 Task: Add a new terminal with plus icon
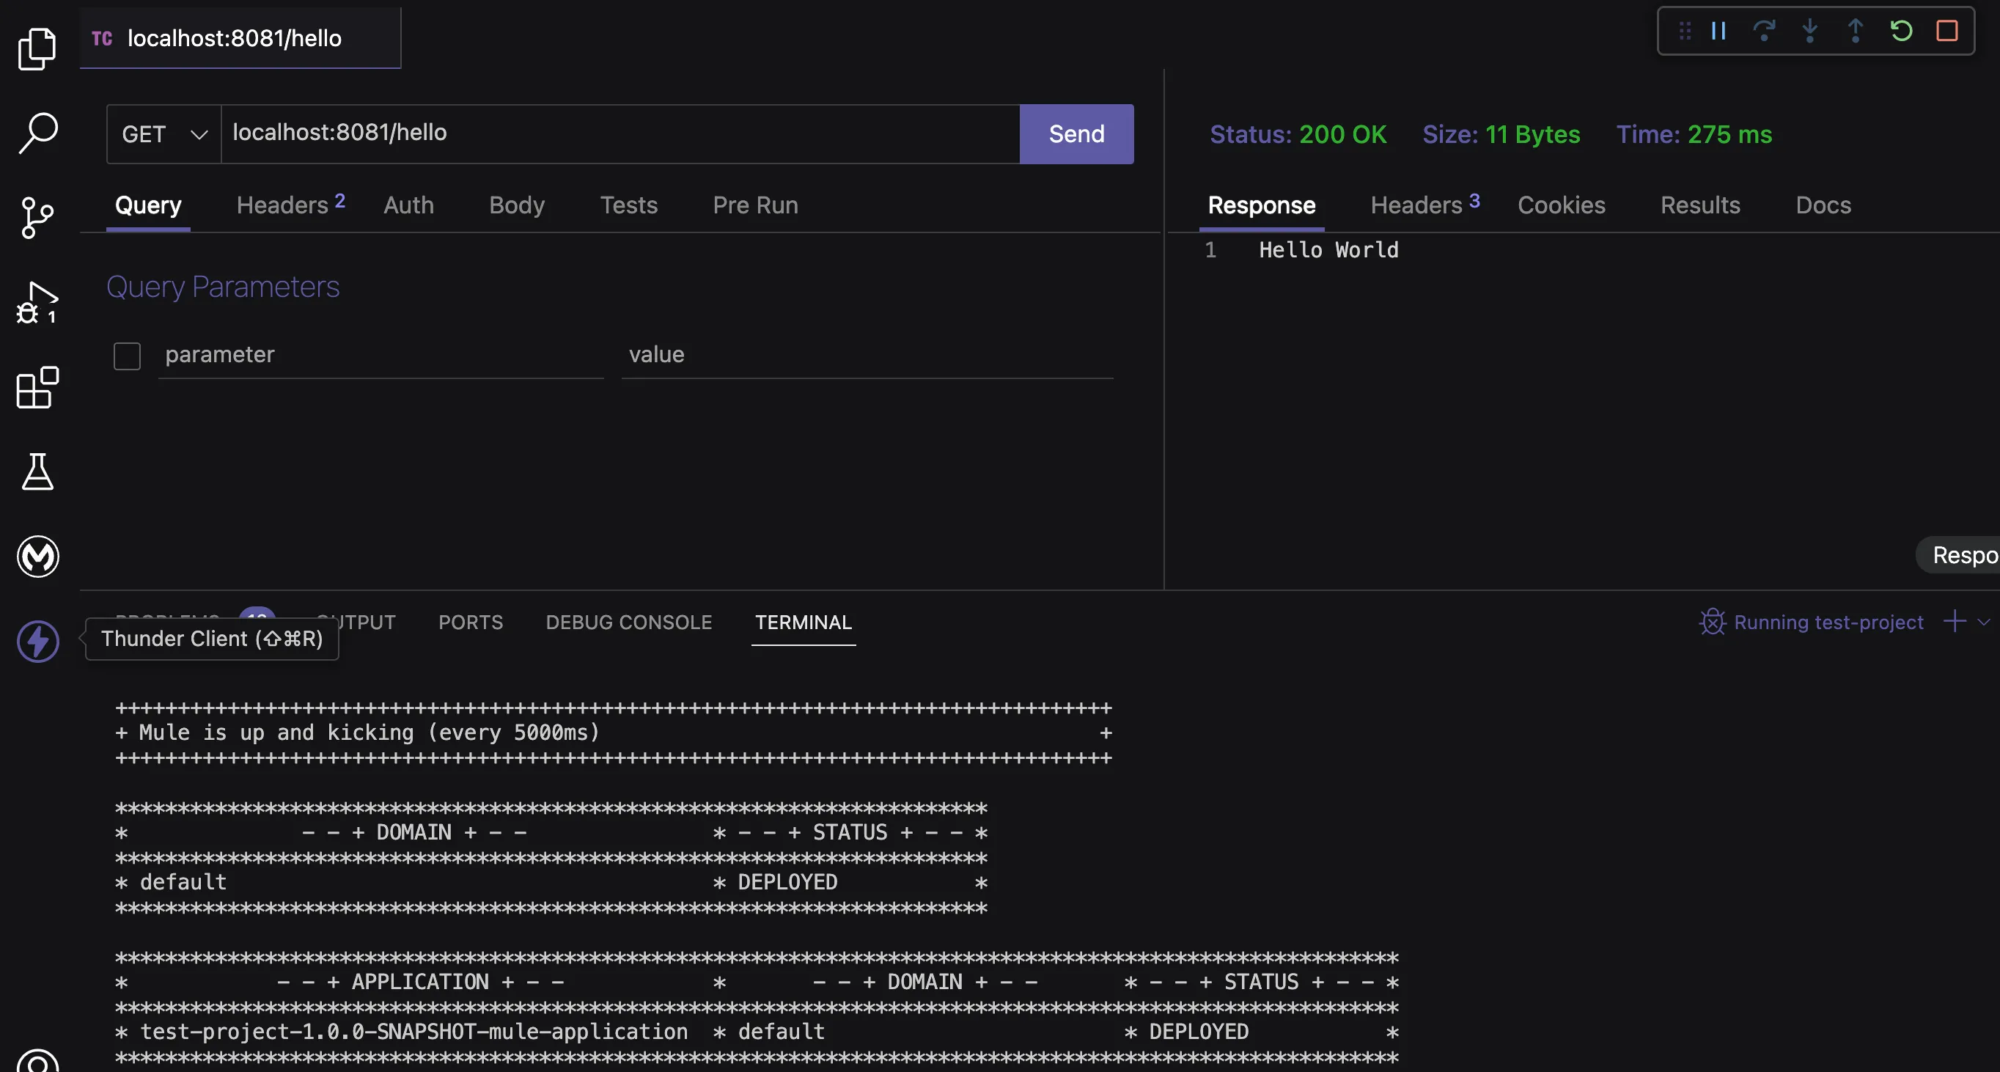(x=1955, y=621)
